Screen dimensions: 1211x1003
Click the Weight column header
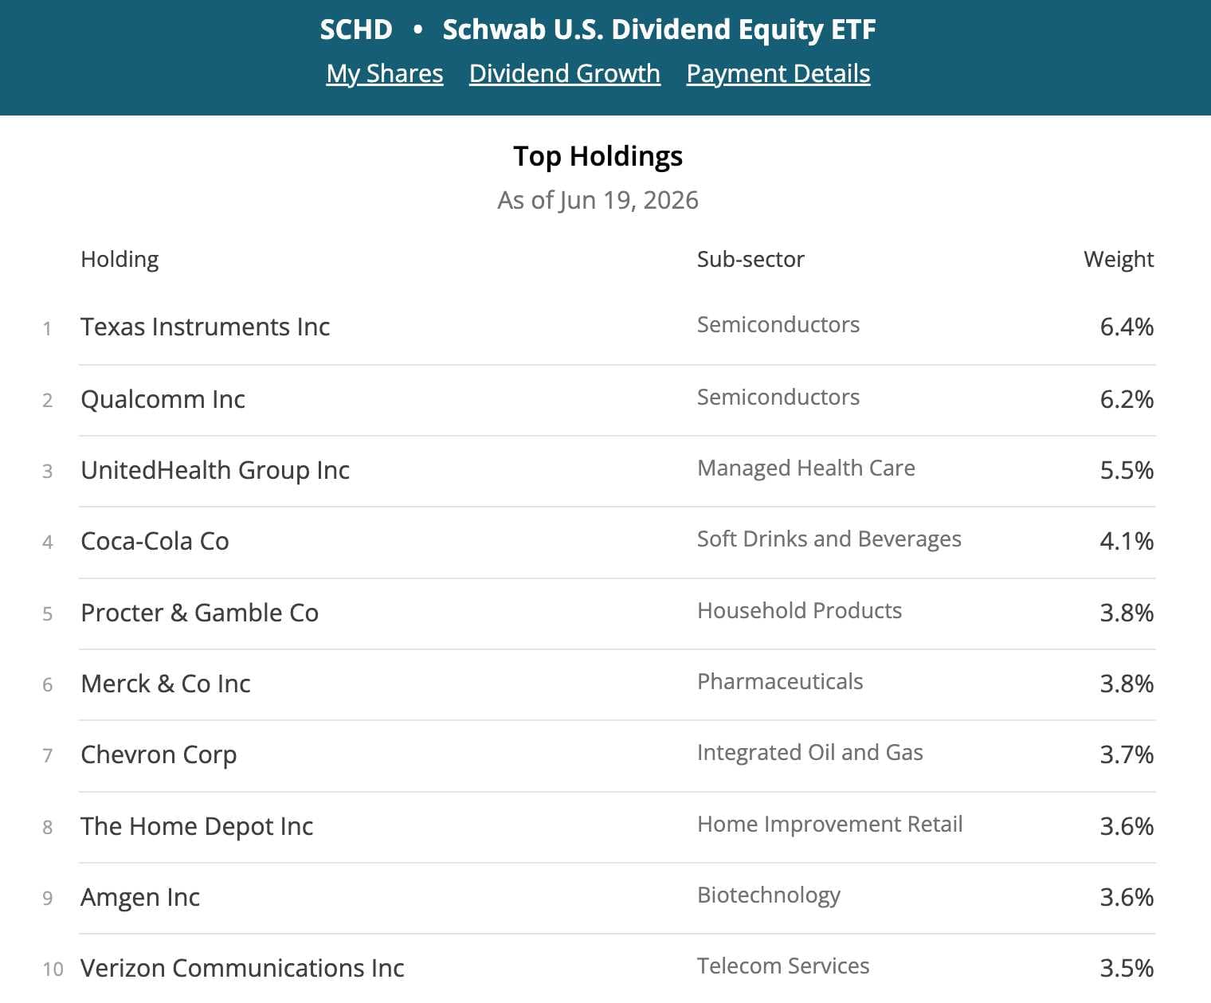coord(1119,259)
